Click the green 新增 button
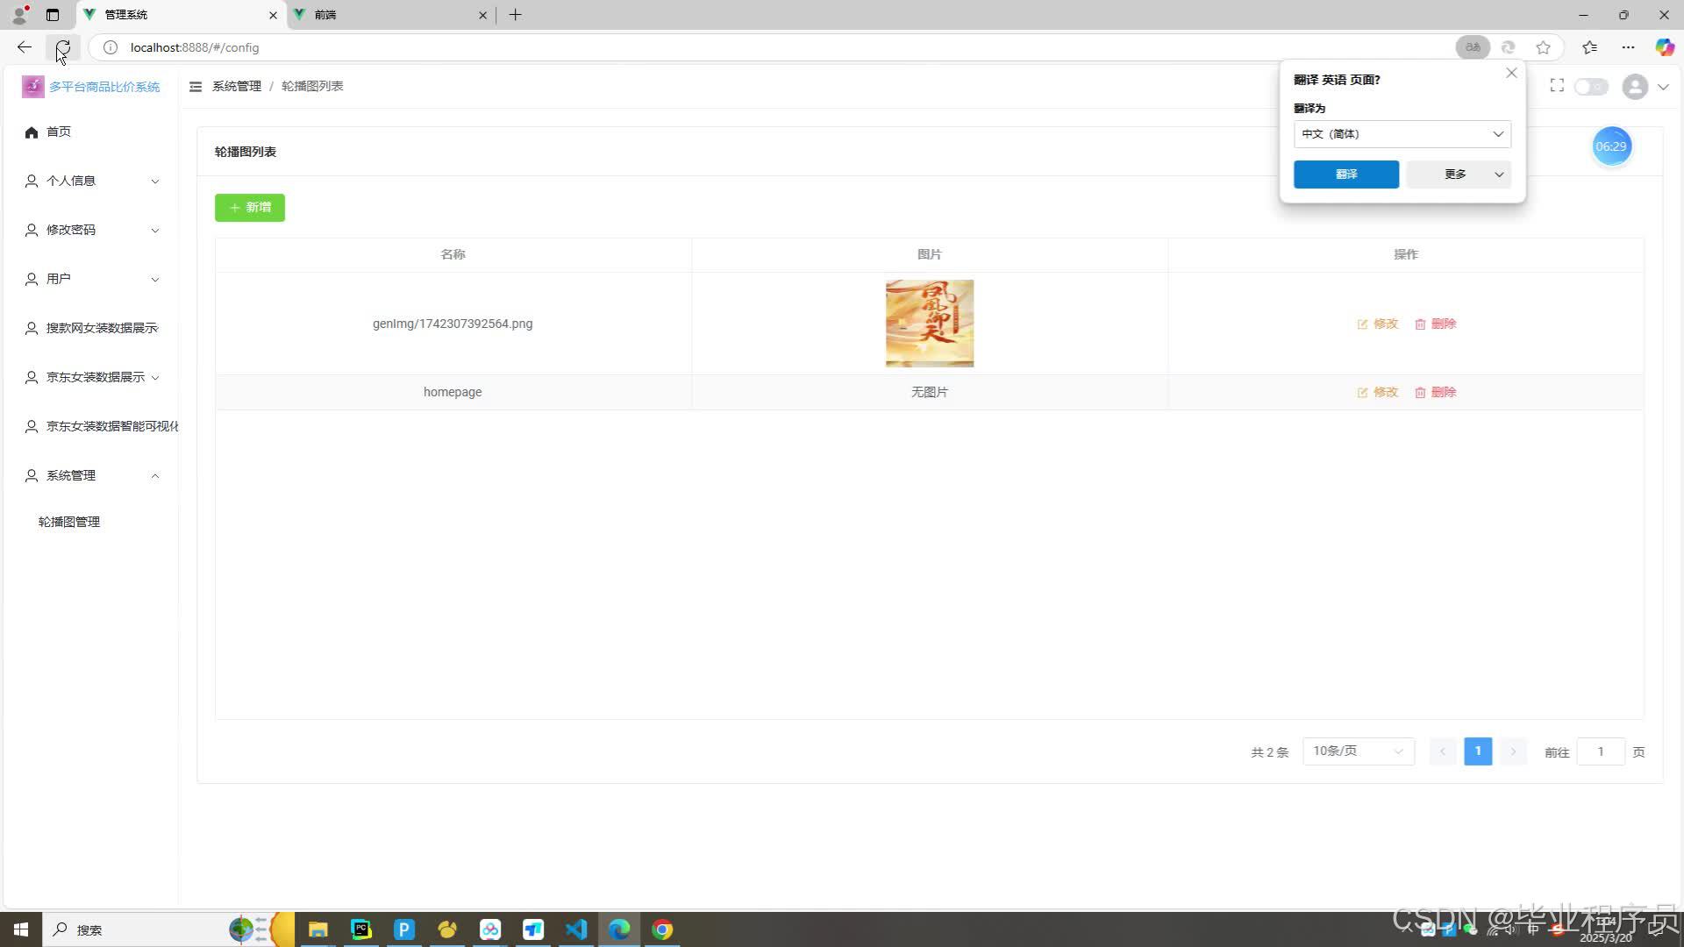The image size is (1684, 947). pyautogui.click(x=250, y=208)
